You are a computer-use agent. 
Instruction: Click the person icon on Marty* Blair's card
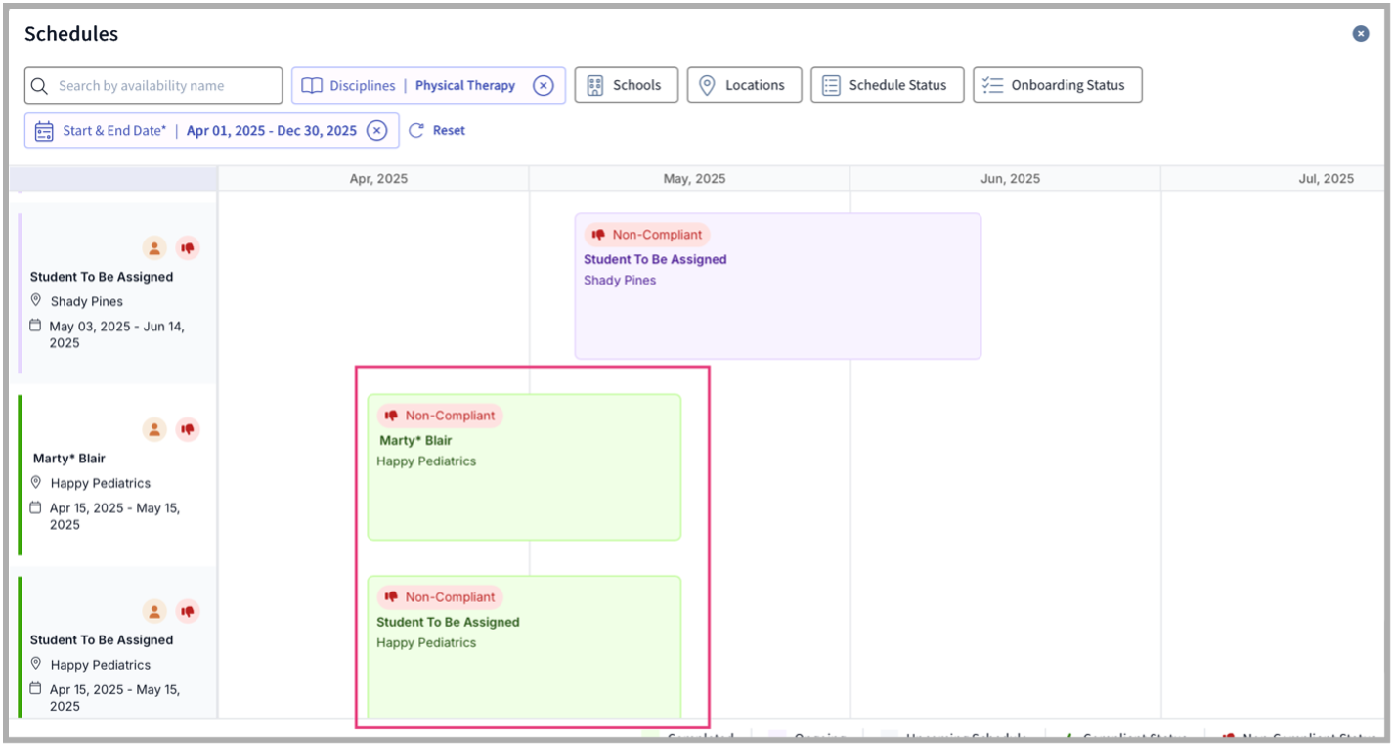click(x=154, y=429)
